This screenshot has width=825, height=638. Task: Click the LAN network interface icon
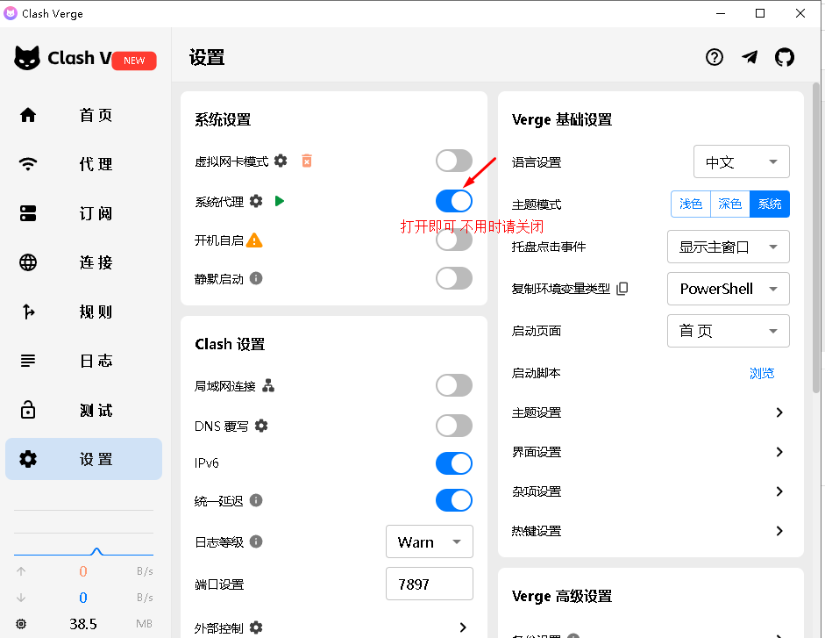click(268, 385)
